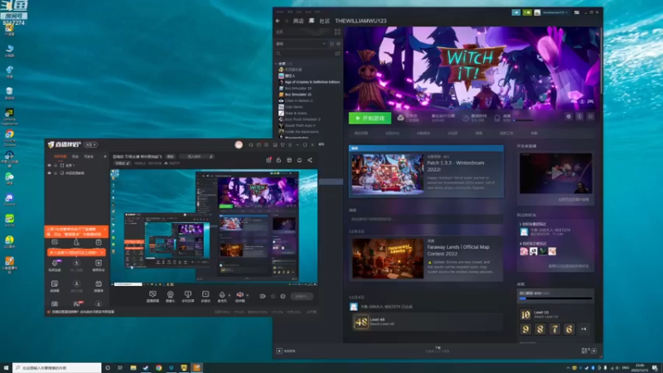Click Windows taskbar search box

(x=57, y=367)
